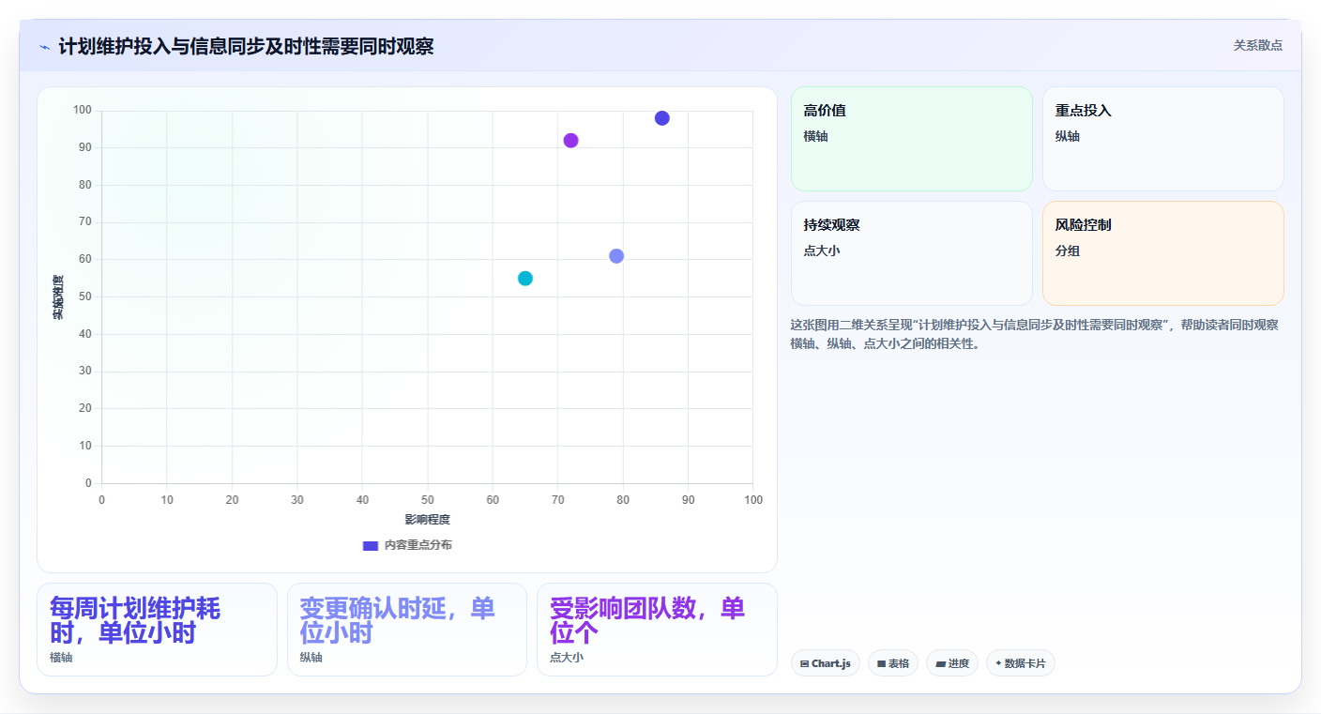Click the page title 计划维护投入与信息同步及时性需要同时观察
The height and width of the screenshot is (714, 1321).
point(246,47)
